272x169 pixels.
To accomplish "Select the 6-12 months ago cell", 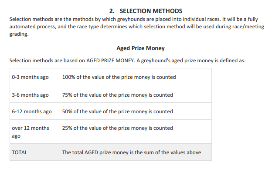I will pos(35,111).
